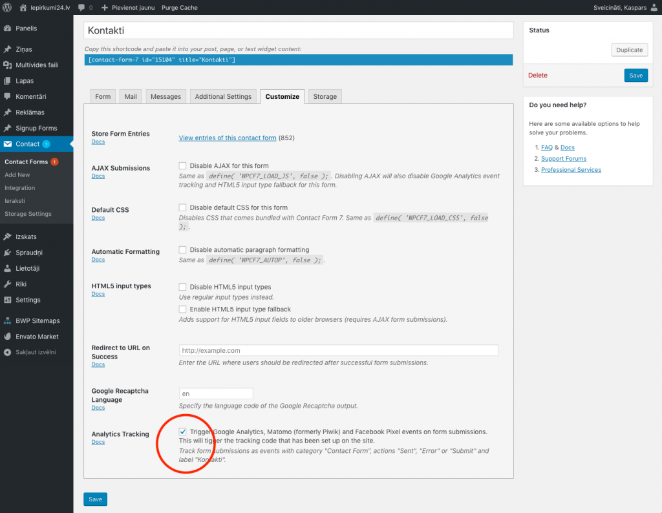Collapse the menu via Sakļaut izvēlni
Viewport: 662px width, 513px height.
pyautogui.click(x=30, y=352)
